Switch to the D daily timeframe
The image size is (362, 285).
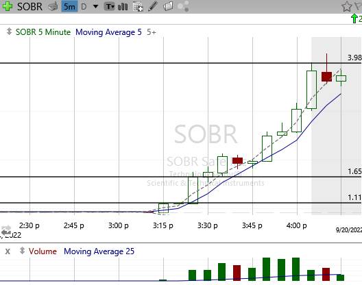click(84, 7)
